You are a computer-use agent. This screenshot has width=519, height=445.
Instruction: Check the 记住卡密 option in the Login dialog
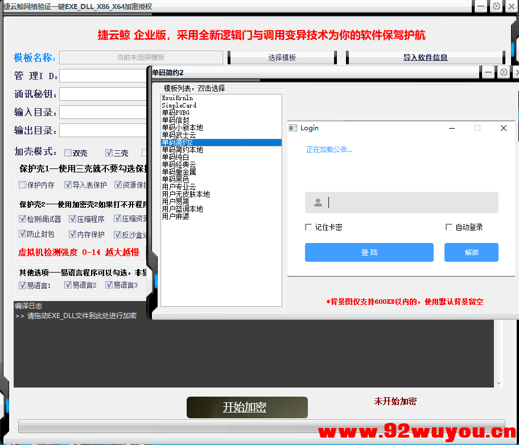point(309,226)
